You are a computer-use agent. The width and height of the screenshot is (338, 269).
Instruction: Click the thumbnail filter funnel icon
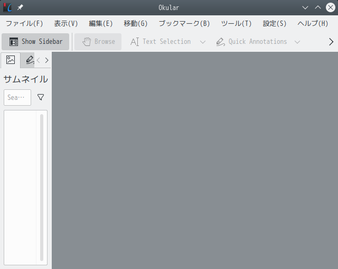point(41,97)
